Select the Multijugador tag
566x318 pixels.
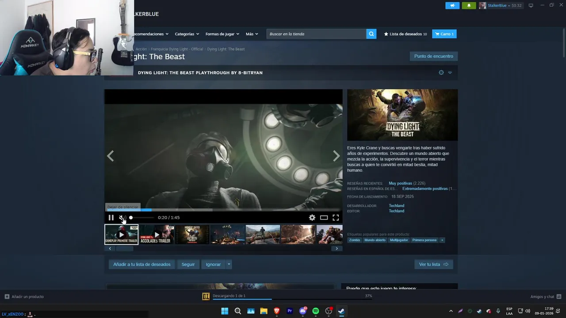[x=399, y=240]
